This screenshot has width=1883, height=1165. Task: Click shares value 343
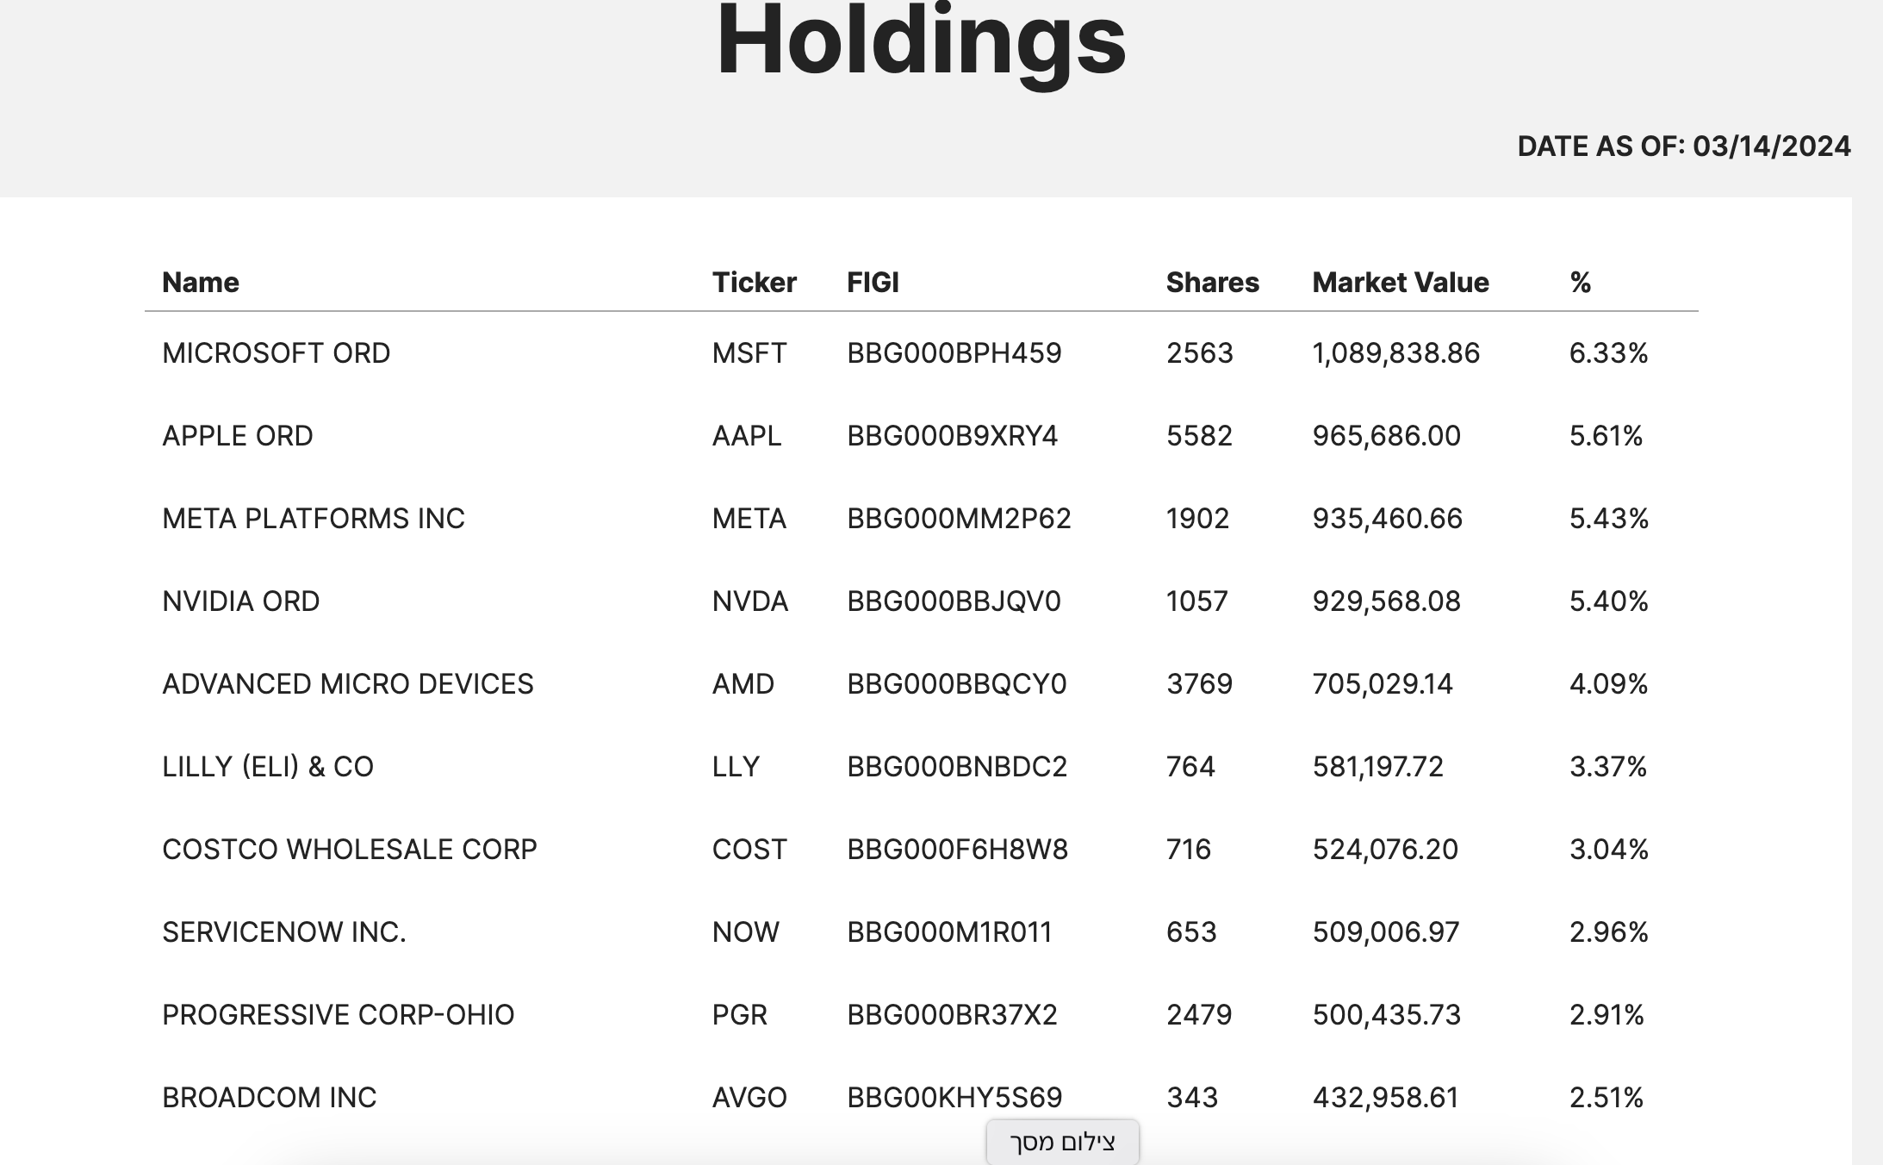click(x=1192, y=1098)
